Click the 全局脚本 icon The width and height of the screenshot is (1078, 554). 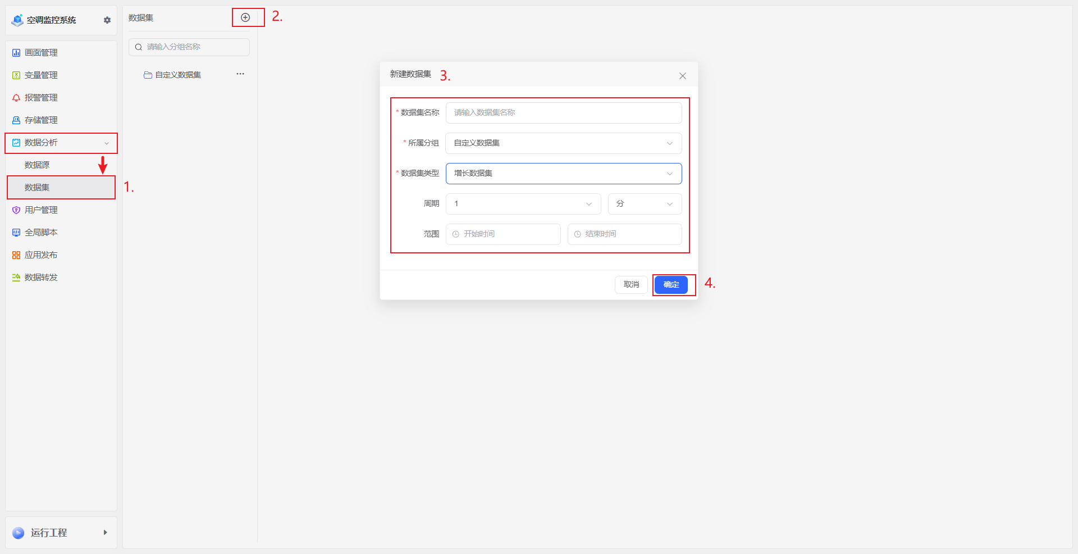click(16, 233)
